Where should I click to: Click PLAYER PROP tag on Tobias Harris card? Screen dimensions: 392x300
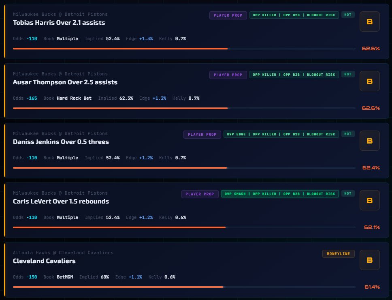(228, 15)
